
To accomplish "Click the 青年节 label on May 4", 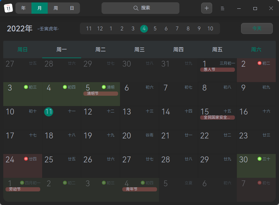I will 139,189.
